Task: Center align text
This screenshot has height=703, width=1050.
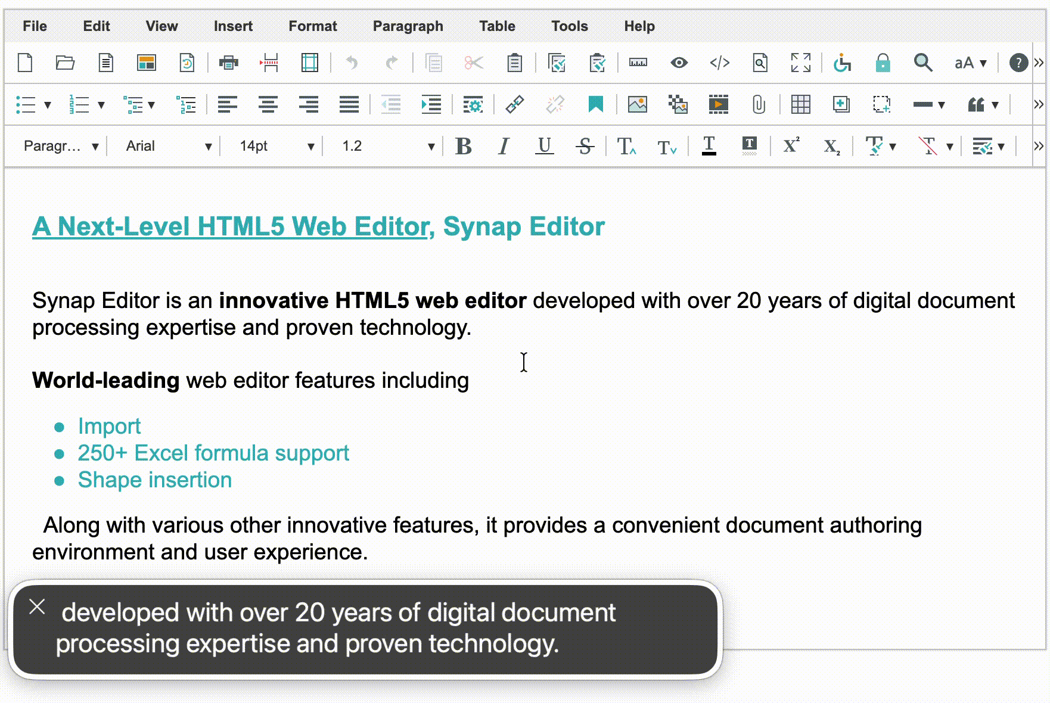Action: click(268, 105)
